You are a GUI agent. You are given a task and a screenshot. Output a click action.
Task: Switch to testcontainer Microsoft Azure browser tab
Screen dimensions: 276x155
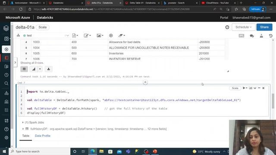pyautogui.click(x=27, y=3)
